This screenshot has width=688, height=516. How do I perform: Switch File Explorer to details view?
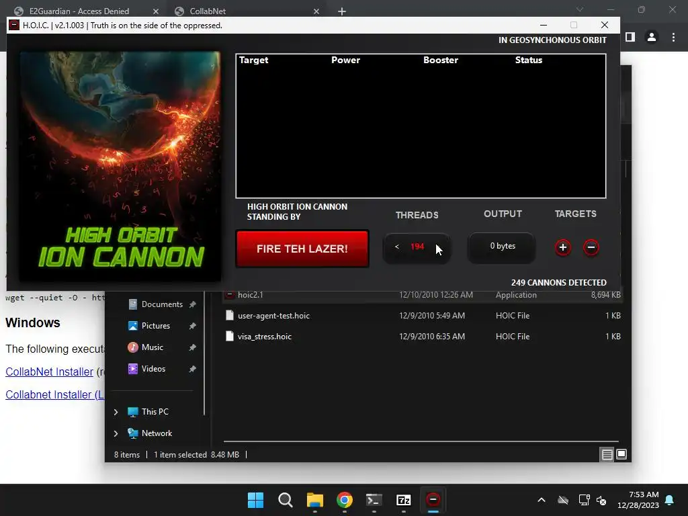(x=607, y=455)
